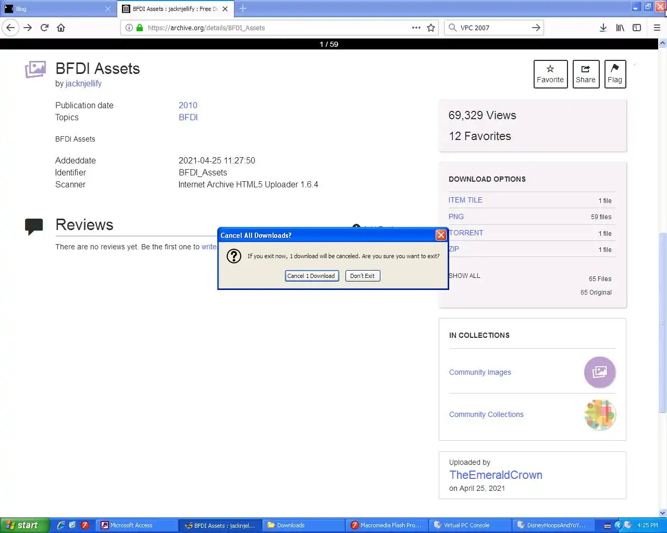Switch to Microsoft Access in taskbar
Viewport: 667px width, 533px height.
coord(137,525)
